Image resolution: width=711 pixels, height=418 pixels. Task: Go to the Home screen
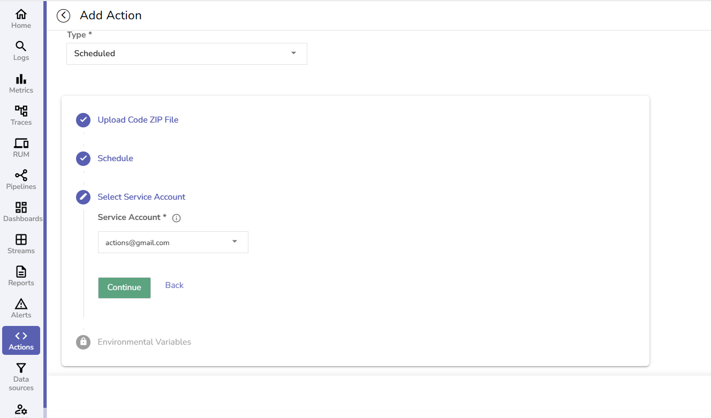[21, 19]
